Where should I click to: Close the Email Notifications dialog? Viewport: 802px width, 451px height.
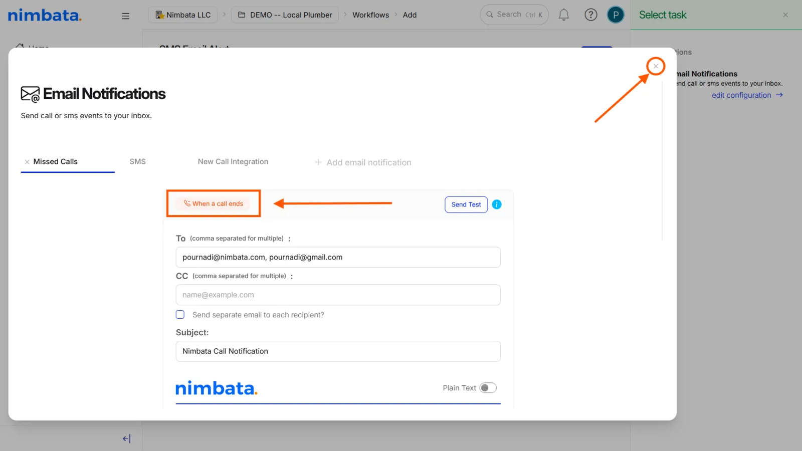click(x=656, y=66)
